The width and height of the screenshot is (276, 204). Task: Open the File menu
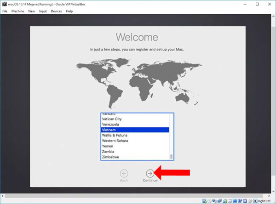point(5,11)
